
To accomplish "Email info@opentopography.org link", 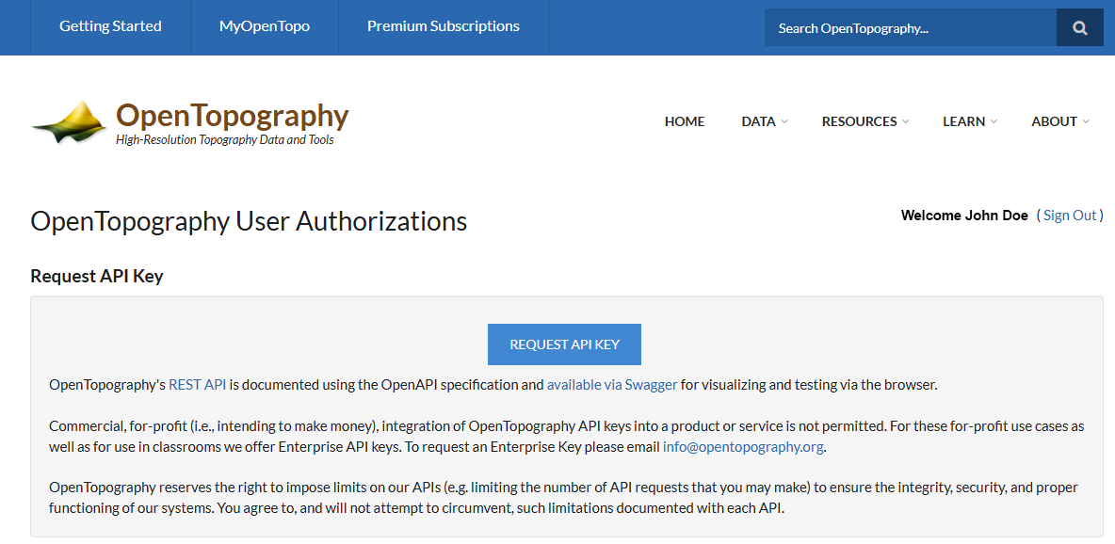I will tap(743, 447).
